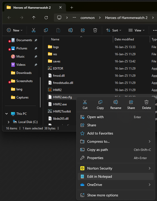The height and width of the screenshot is (201, 157).
Task: Collapse the This PC tree node
Action: pos(7,114)
